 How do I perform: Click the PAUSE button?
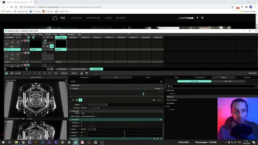74,73
